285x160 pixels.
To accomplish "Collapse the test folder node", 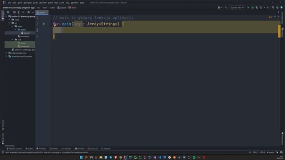I will pyautogui.click(x=12, y=40).
